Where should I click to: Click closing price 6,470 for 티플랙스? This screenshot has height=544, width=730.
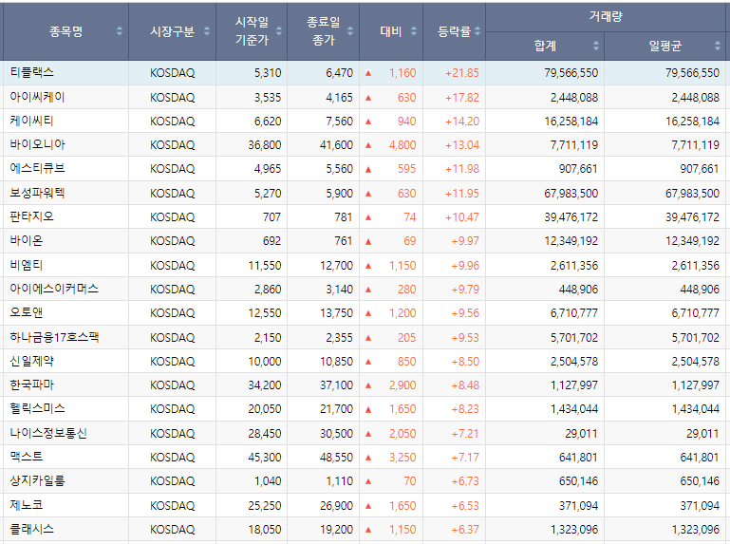(340, 73)
